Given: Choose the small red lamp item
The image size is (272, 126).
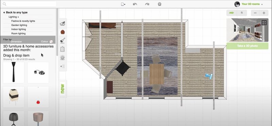Looking at the screenshot, I should click(x=38, y=97).
